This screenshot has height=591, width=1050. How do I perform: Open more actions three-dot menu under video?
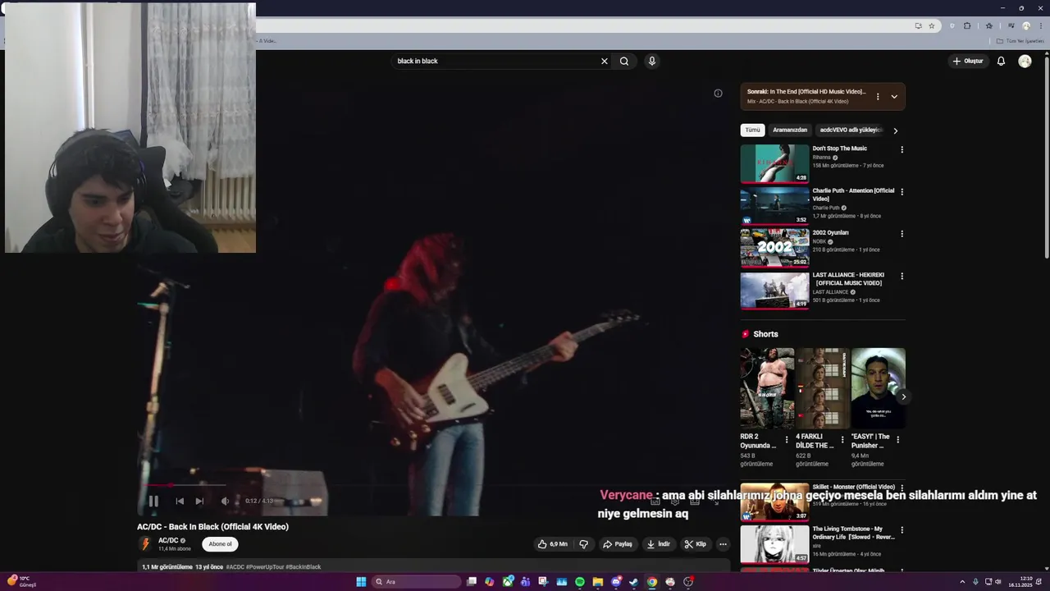pos(723,544)
